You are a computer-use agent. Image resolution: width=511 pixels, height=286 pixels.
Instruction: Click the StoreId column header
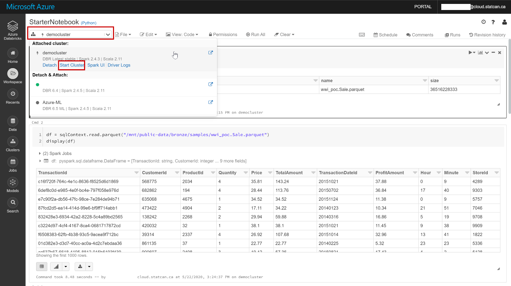pyautogui.click(x=485, y=173)
